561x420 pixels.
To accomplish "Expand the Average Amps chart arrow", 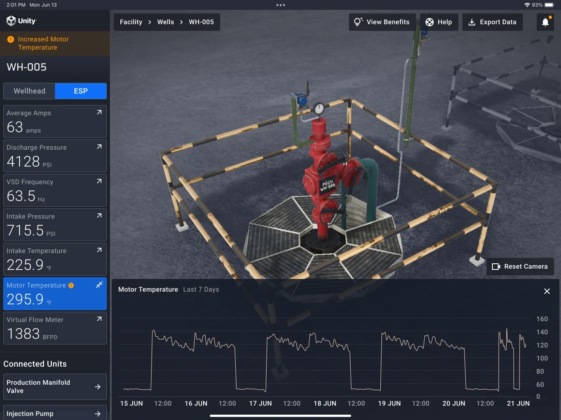I will [x=99, y=112].
